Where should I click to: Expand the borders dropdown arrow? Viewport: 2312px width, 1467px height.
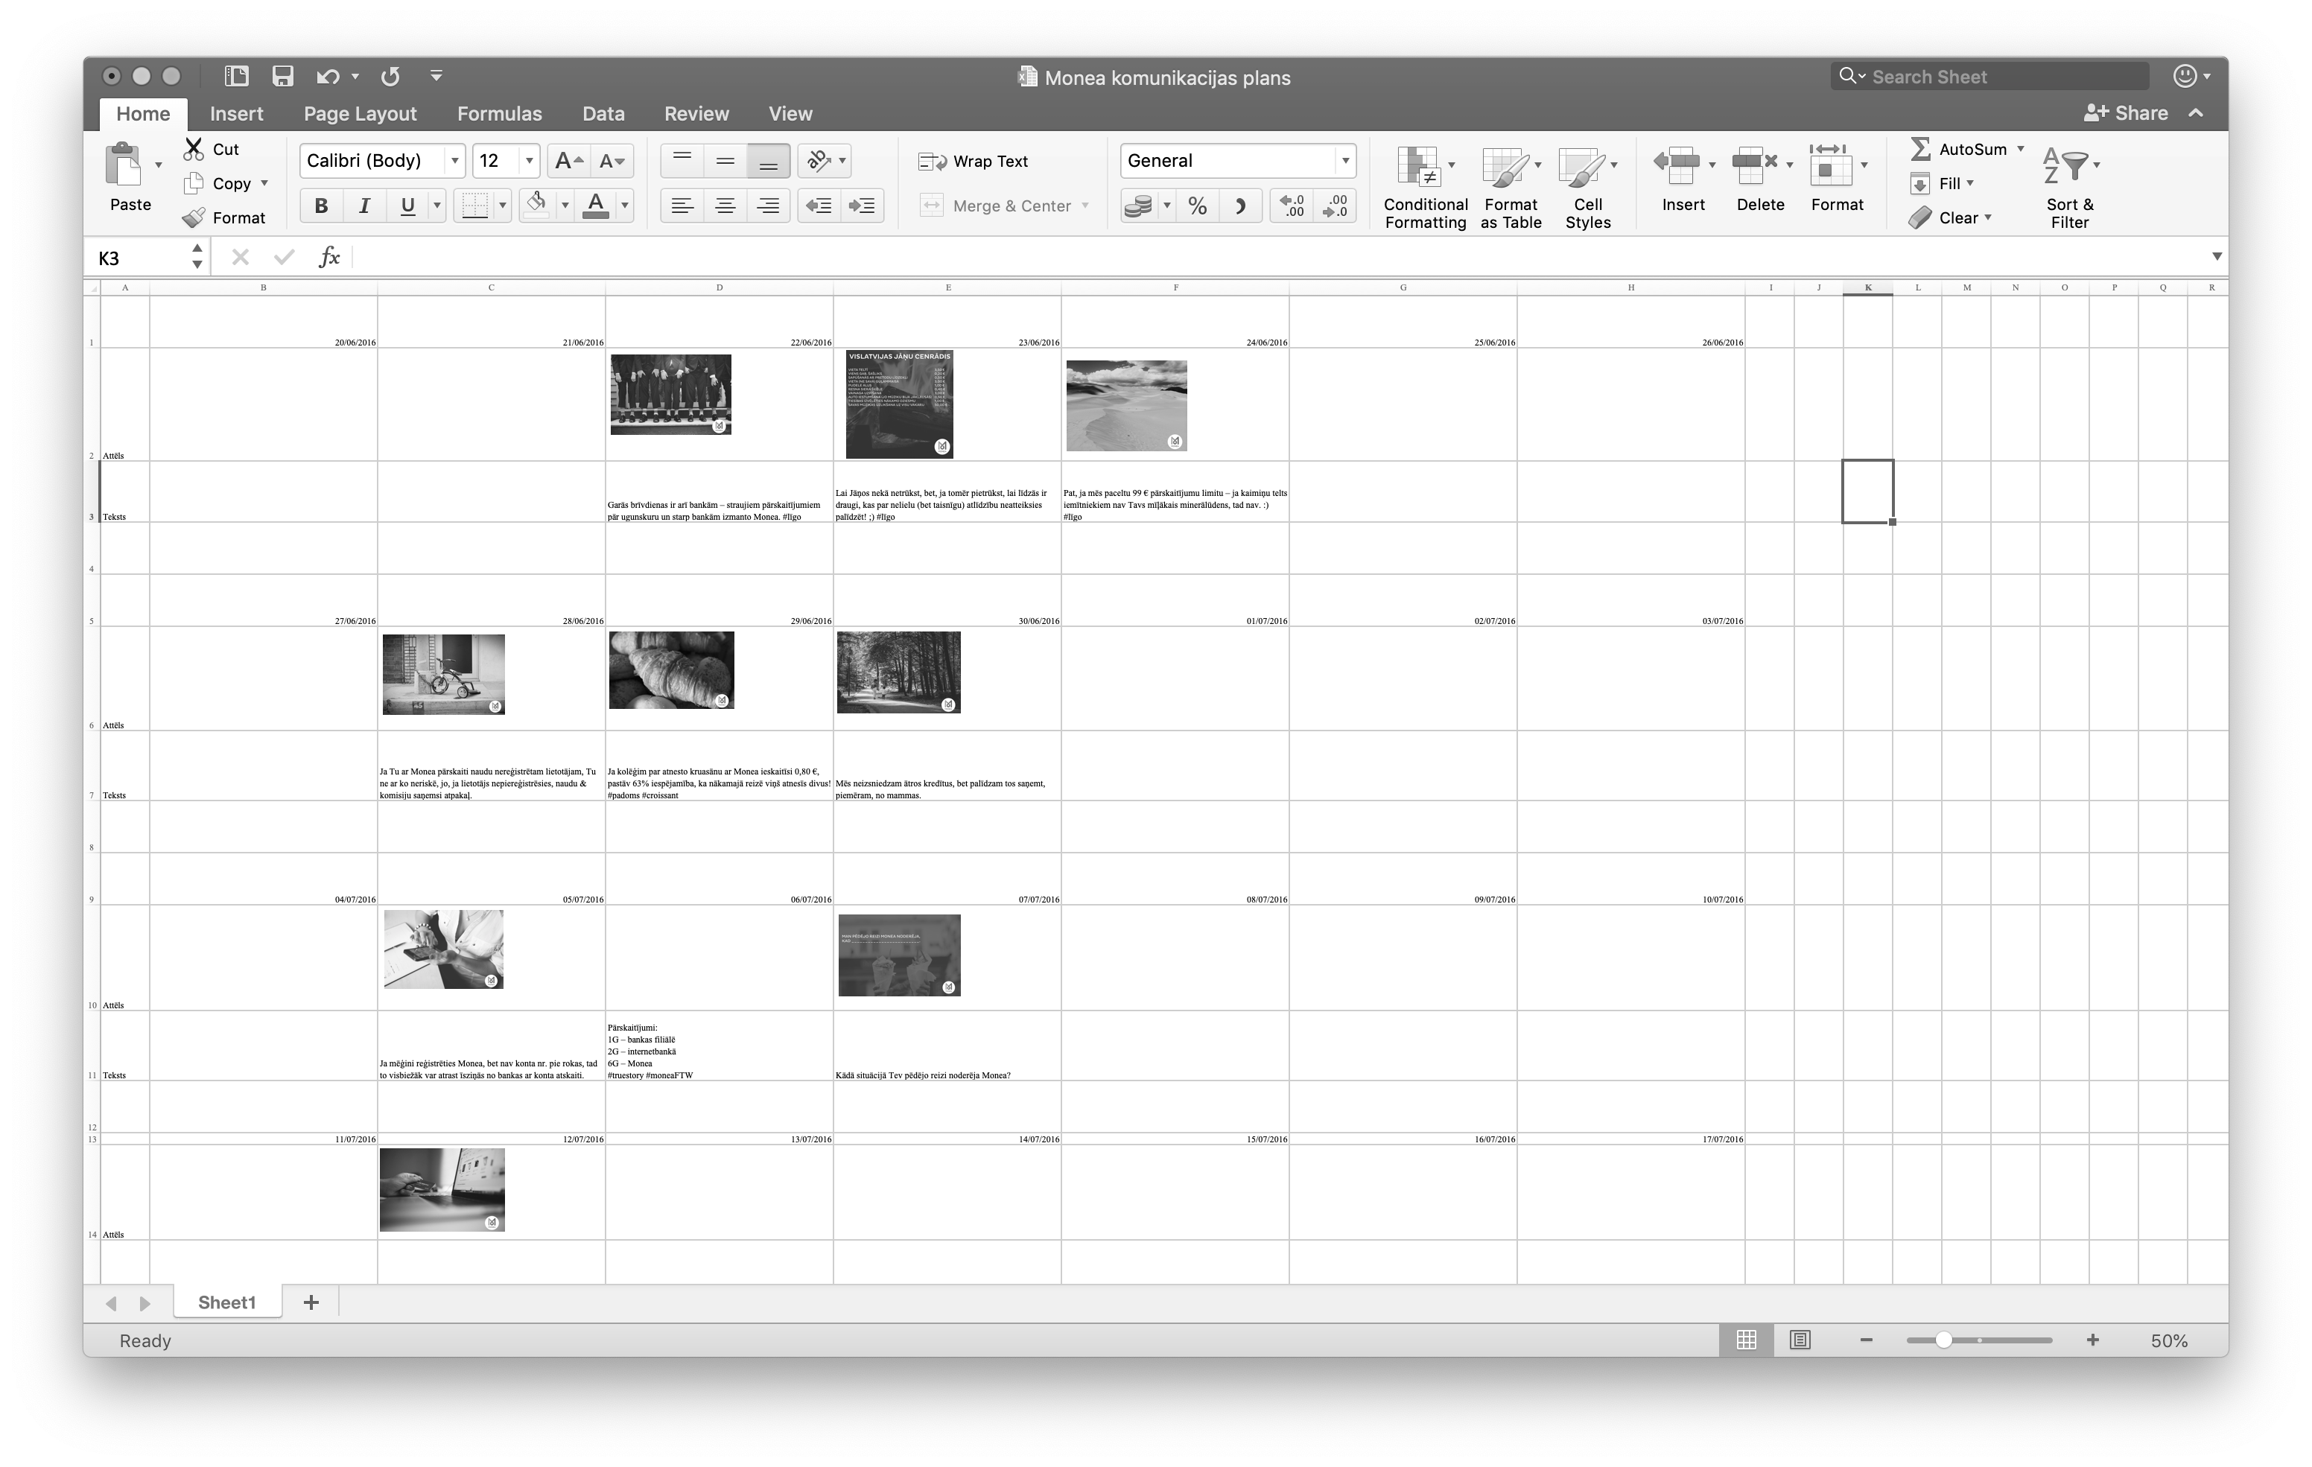coord(502,206)
